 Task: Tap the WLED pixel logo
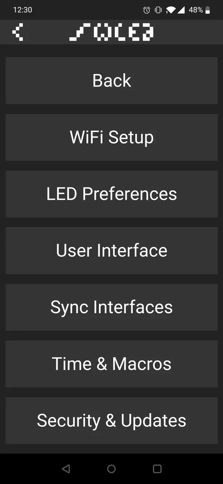(111, 32)
